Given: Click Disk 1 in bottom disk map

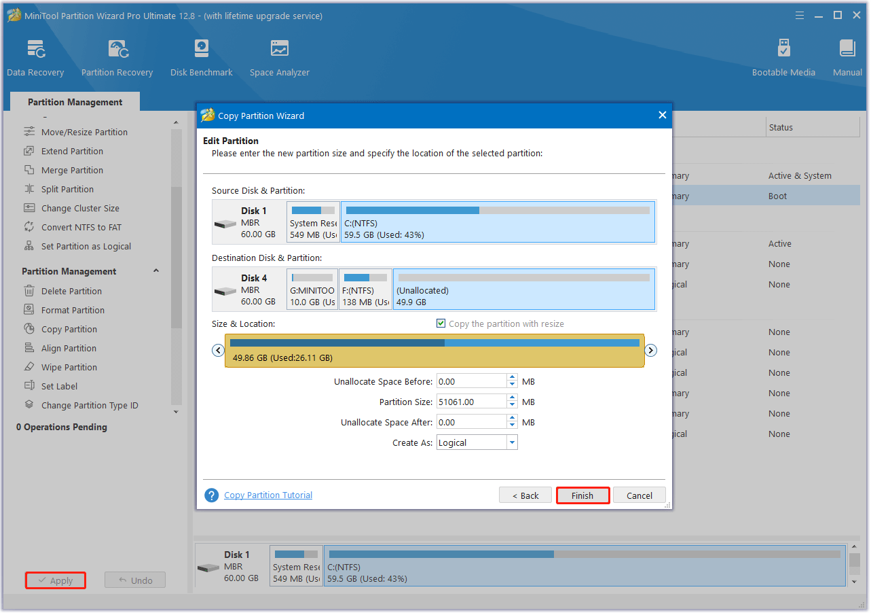Looking at the screenshot, I should pos(231,566).
